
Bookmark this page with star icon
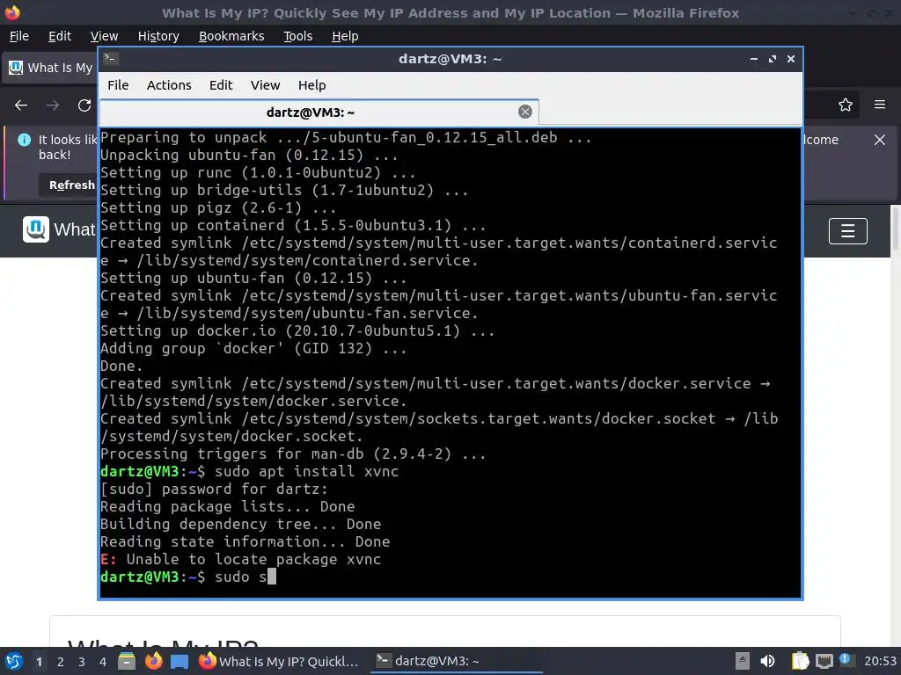coord(846,105)
